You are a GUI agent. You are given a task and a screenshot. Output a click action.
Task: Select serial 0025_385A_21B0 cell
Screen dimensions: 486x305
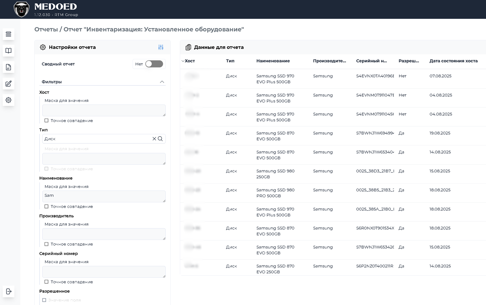tap(375, 209)
